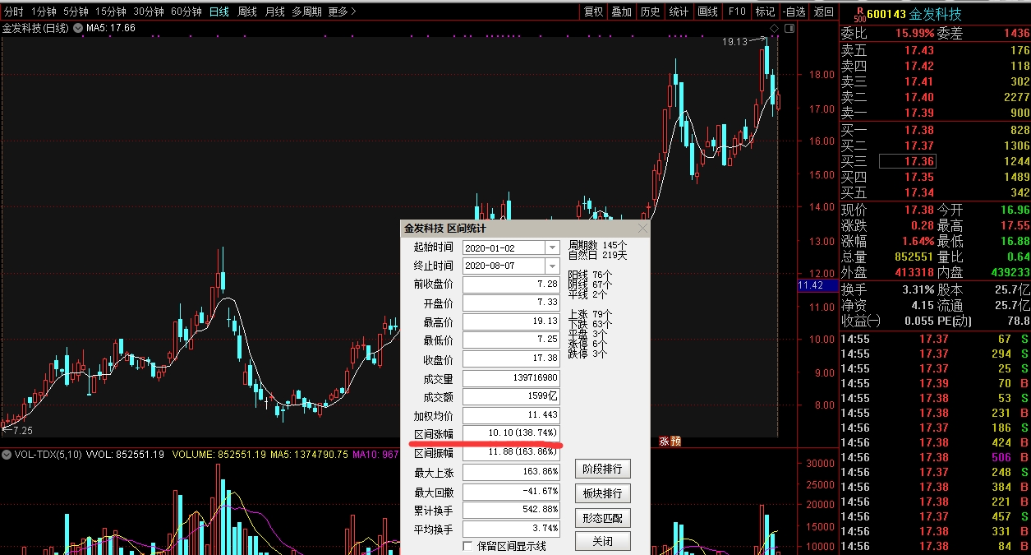
Task: Open the 终止时间 date dropdown
Action: [x=552, y=266]
